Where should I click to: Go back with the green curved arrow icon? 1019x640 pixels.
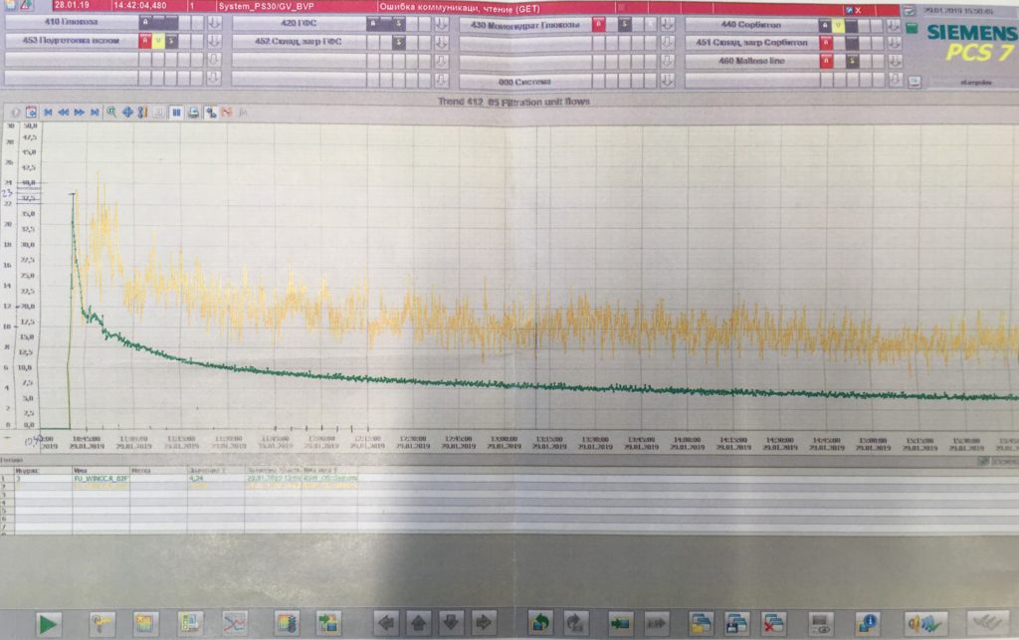(540, 624)
